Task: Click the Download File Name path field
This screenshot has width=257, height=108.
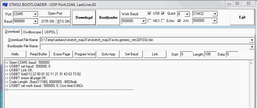Action: [145, 40]
